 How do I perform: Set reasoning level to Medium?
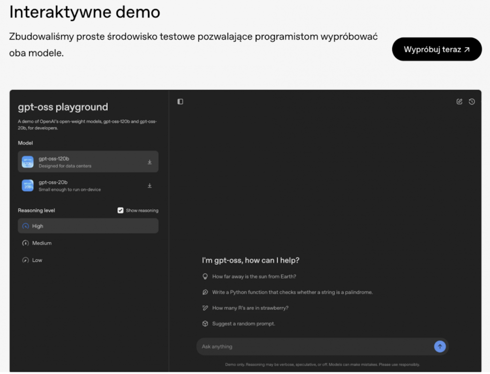88,243
